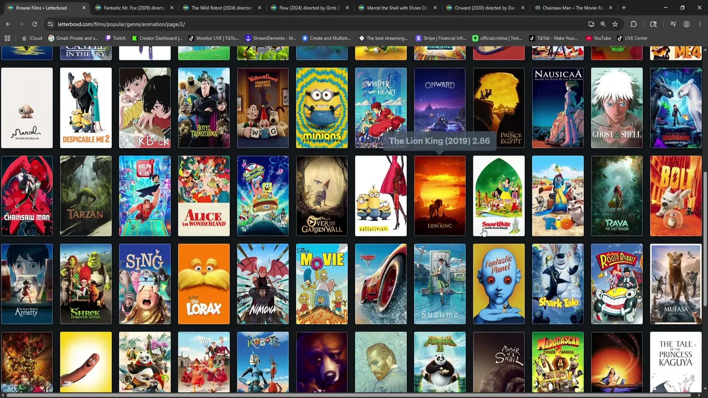Open the Stripe Financial Infr... bookmark
The width and height of the screenshot is (708, 398).
pyautogui.click(x=441, y=38)
